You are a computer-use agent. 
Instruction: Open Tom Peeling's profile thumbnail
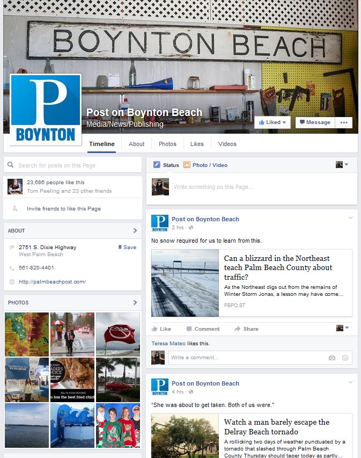click(x=15, y=187)
